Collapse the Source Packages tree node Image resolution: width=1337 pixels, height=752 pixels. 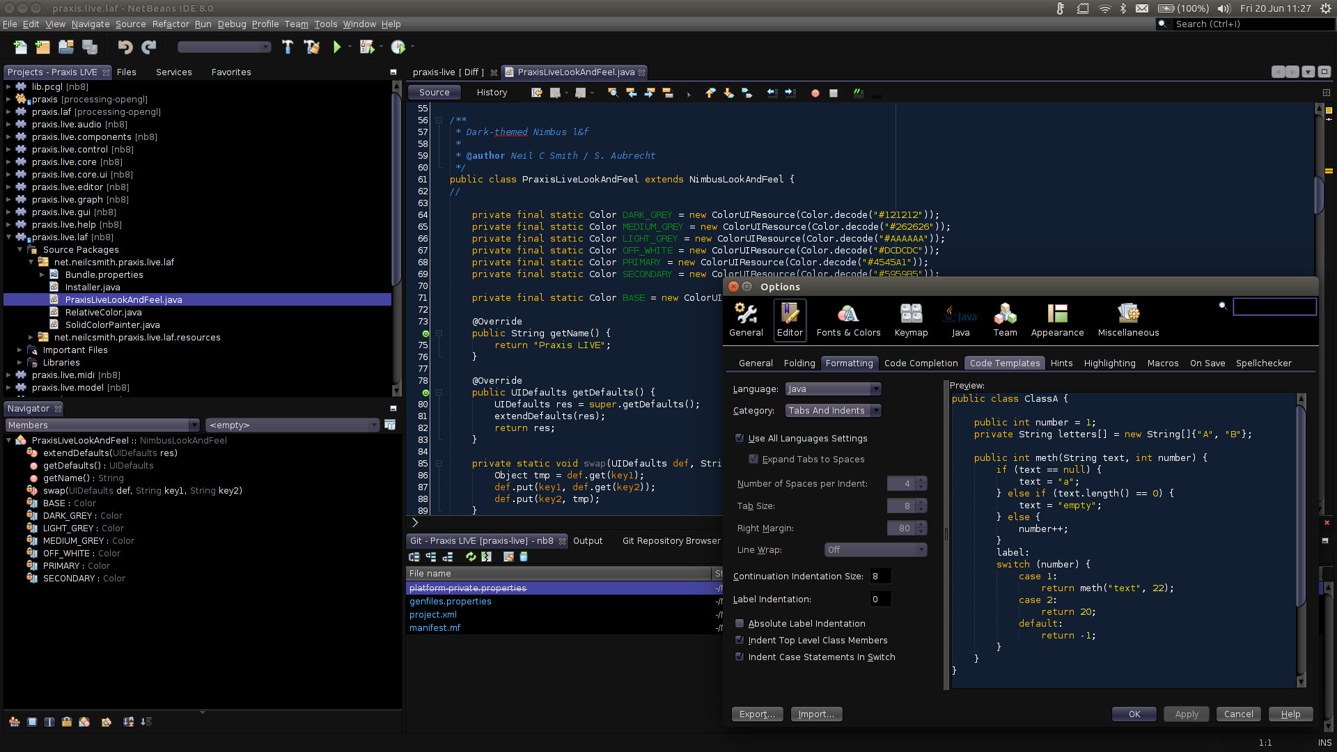19,249
